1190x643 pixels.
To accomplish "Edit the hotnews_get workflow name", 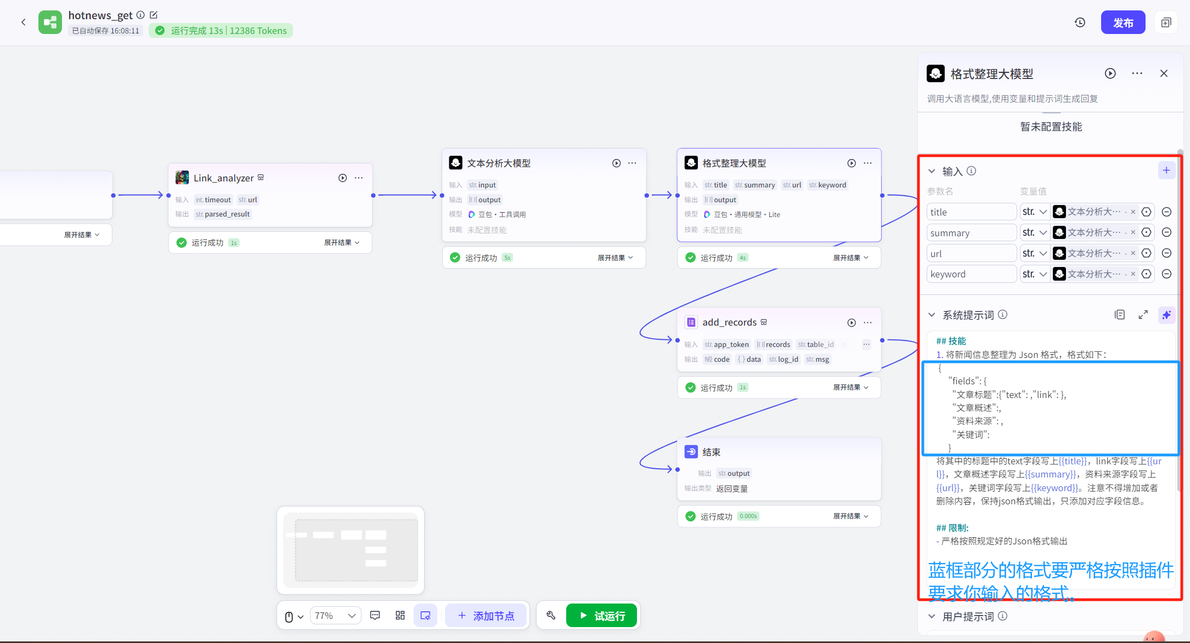I will pos(154,15).
